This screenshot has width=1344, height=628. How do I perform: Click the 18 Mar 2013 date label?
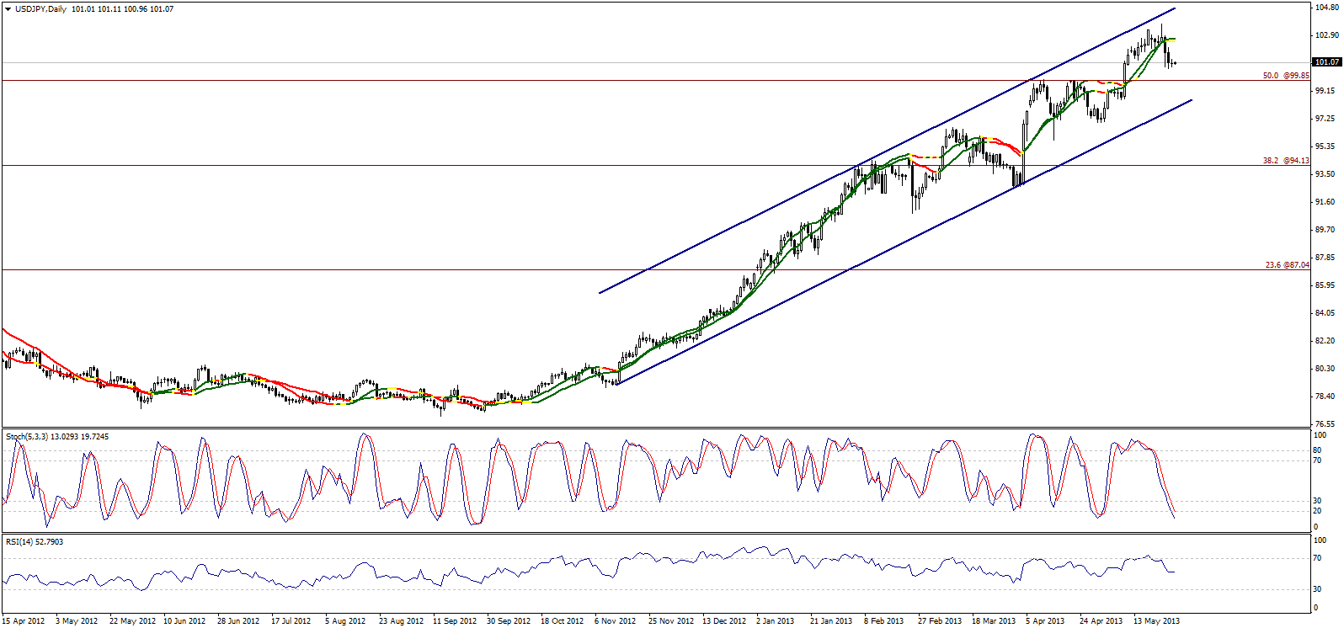click(x=994, y=621)
